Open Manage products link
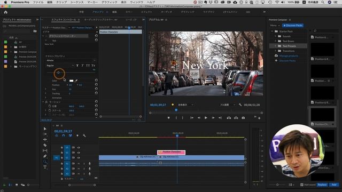 pyautogui.click(x=289, y=56)
